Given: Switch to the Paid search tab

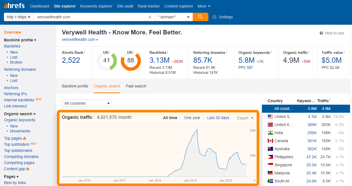Looking at the screenshot, I should click(x=136, y=86).
